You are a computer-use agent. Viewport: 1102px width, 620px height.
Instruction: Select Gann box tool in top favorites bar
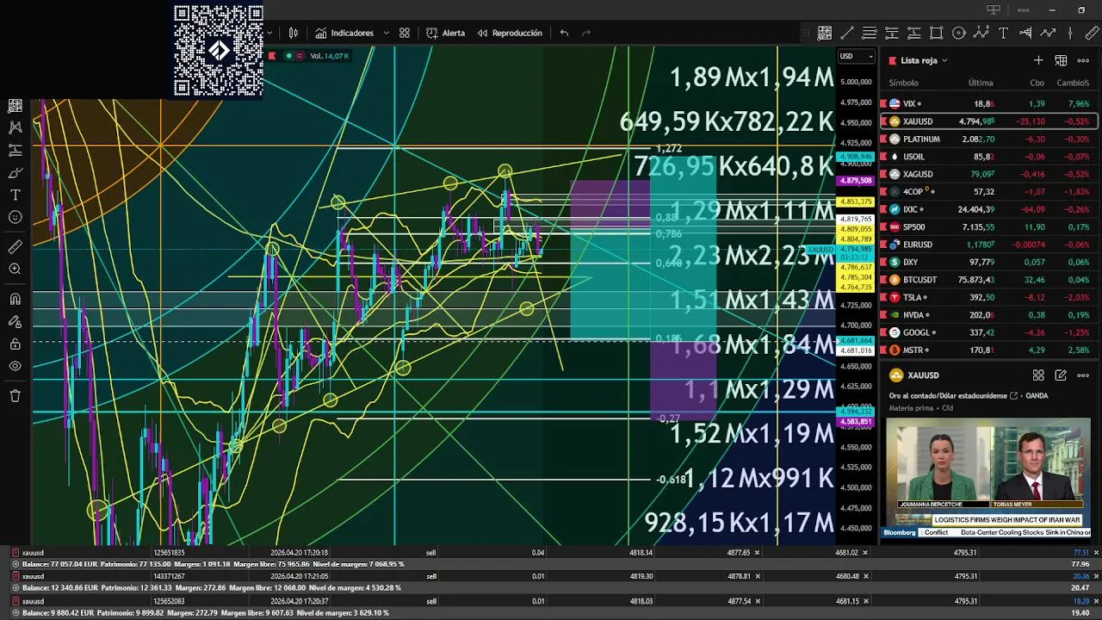click(825, 33)
